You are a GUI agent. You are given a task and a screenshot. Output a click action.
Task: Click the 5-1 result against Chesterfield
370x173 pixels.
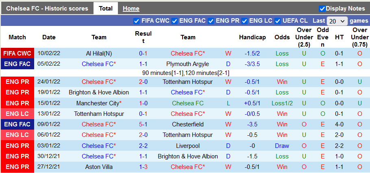click(143, 124)
